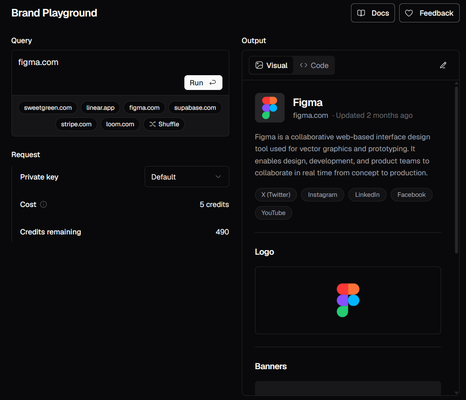466x400 pixels.
Task: Select the figma.com sample chip
Action: click(x=145, y=108)
